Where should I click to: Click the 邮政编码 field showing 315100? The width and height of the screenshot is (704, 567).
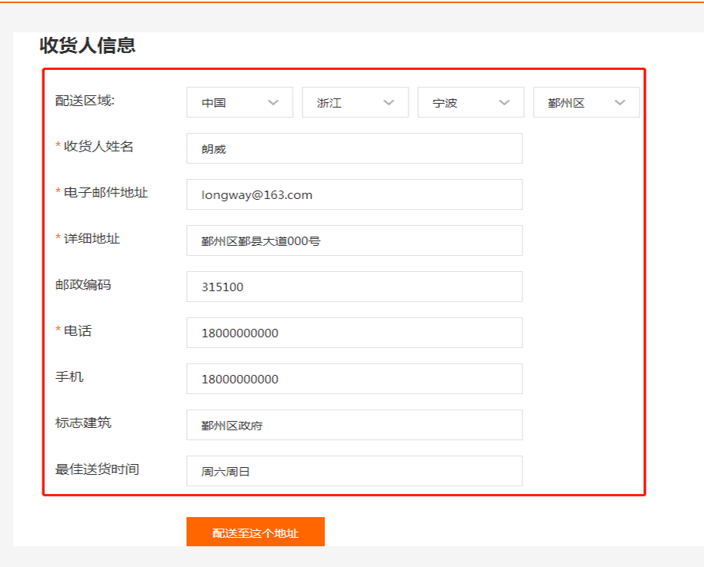coord(354,287)
